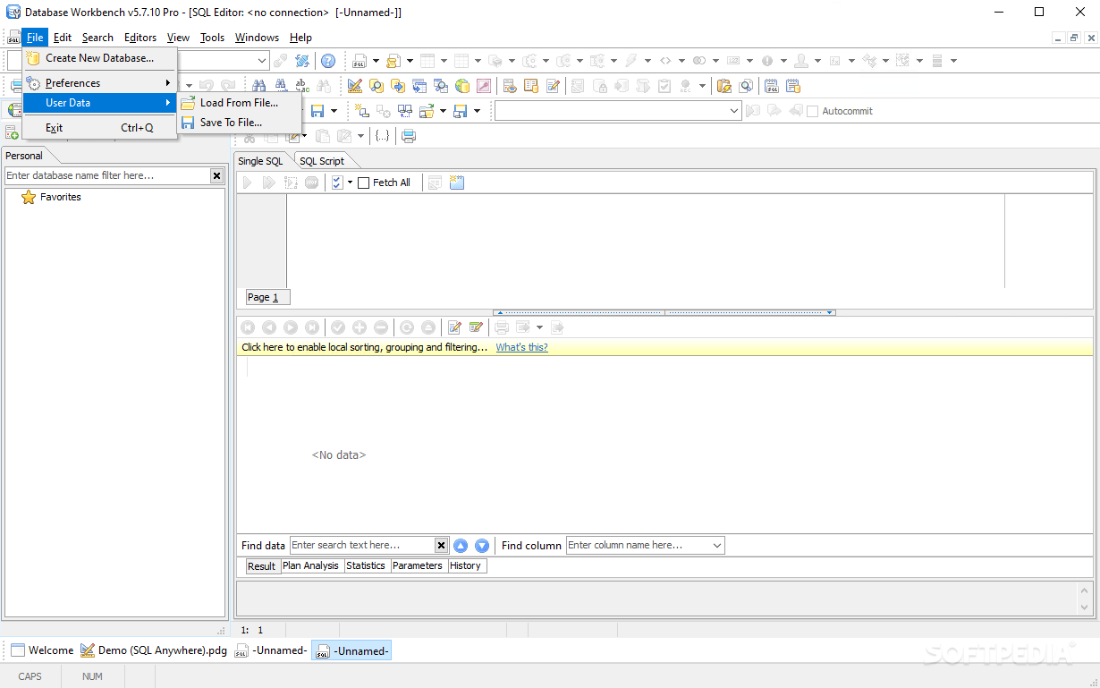Image resolution: width=1100 pixels, height=688 pixels.
Task: Expand the Save floppy dropdown arrow
Action: 334,111
